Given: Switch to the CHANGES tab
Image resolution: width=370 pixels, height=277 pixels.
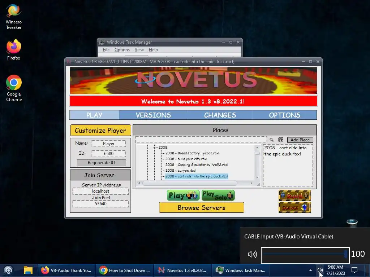Looking at the screenshot, I should 220,115.
